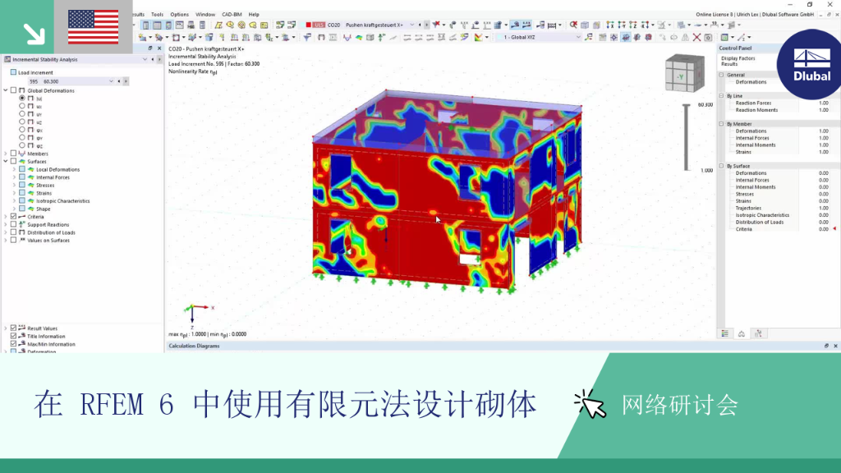
Task: Select the ux deformation radio button
Action: tap(22, 106)
